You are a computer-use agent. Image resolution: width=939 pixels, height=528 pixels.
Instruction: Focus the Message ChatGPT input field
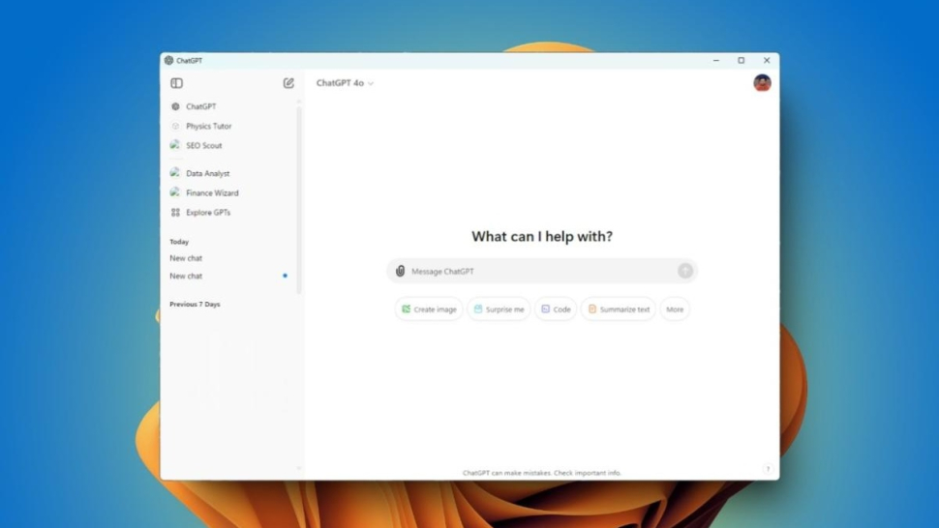tap(542, 271)
